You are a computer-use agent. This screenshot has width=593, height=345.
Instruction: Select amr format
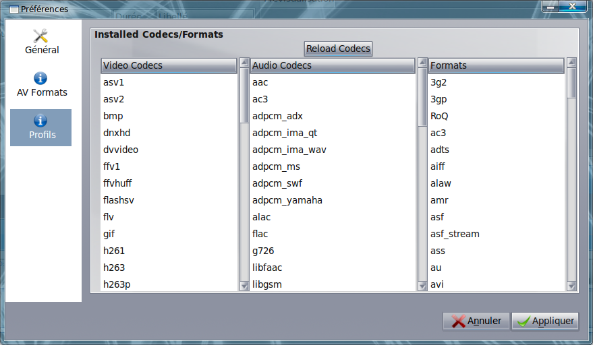[496, 200]
